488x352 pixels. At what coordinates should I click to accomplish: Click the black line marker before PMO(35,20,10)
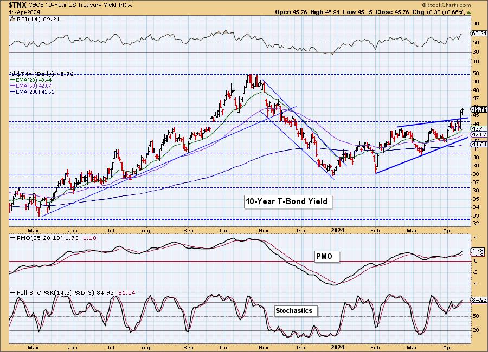[x=13, y=238]
